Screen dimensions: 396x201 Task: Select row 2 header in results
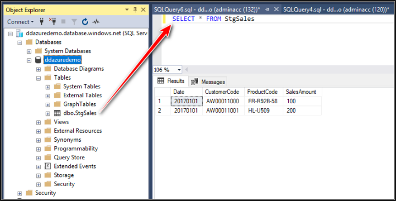(163, 111)
